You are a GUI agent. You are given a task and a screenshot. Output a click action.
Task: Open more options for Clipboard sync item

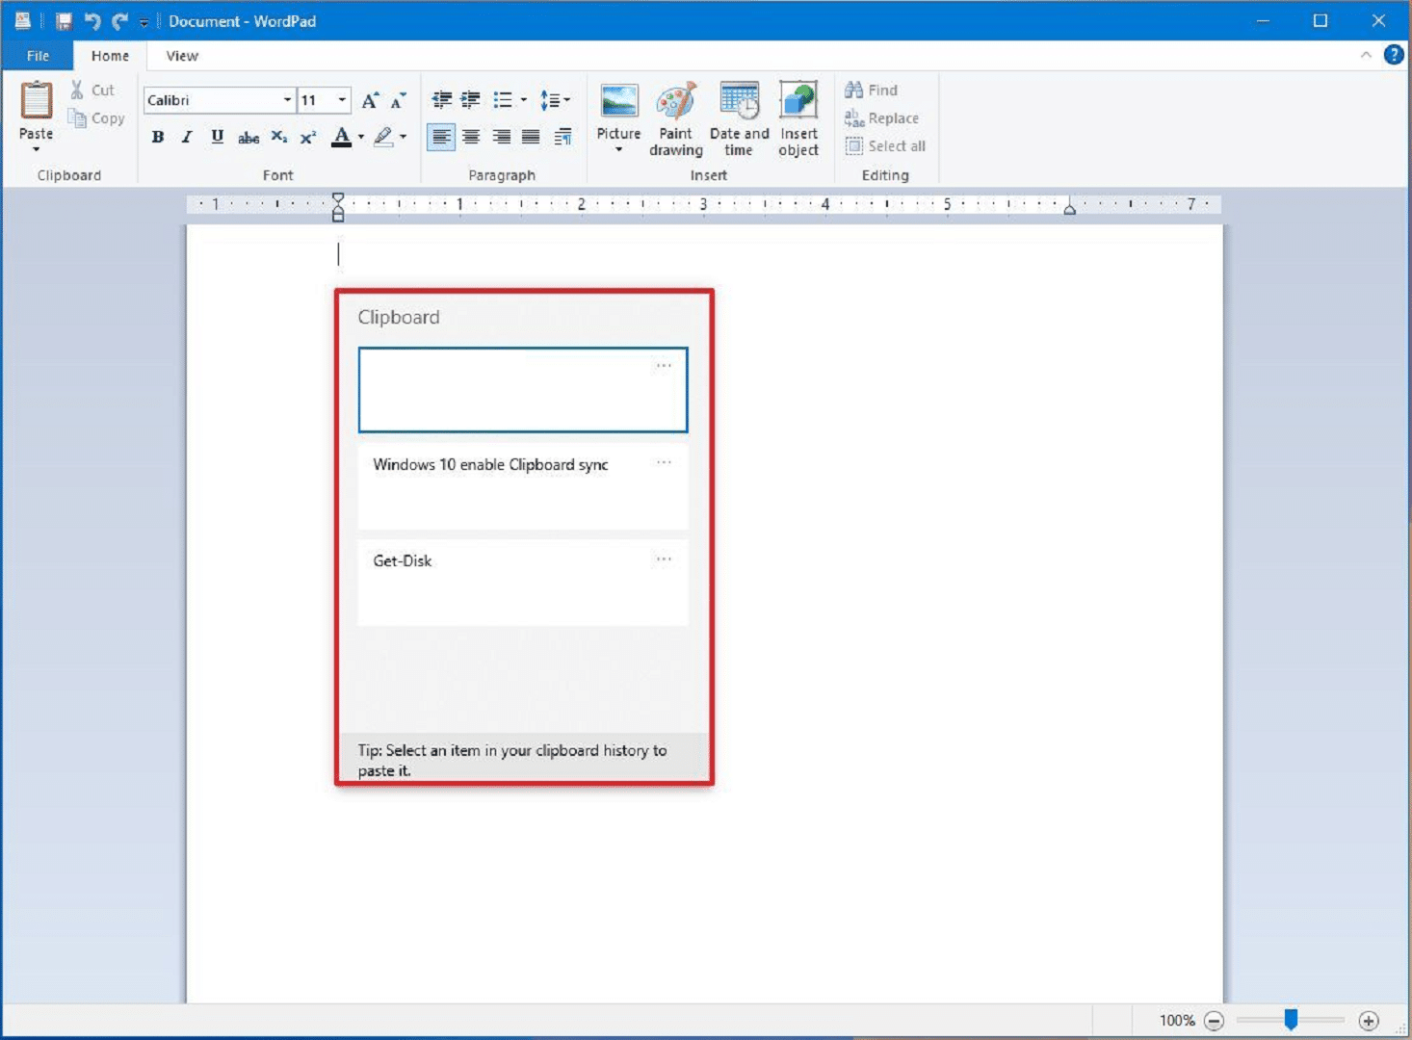pos(664,462)
